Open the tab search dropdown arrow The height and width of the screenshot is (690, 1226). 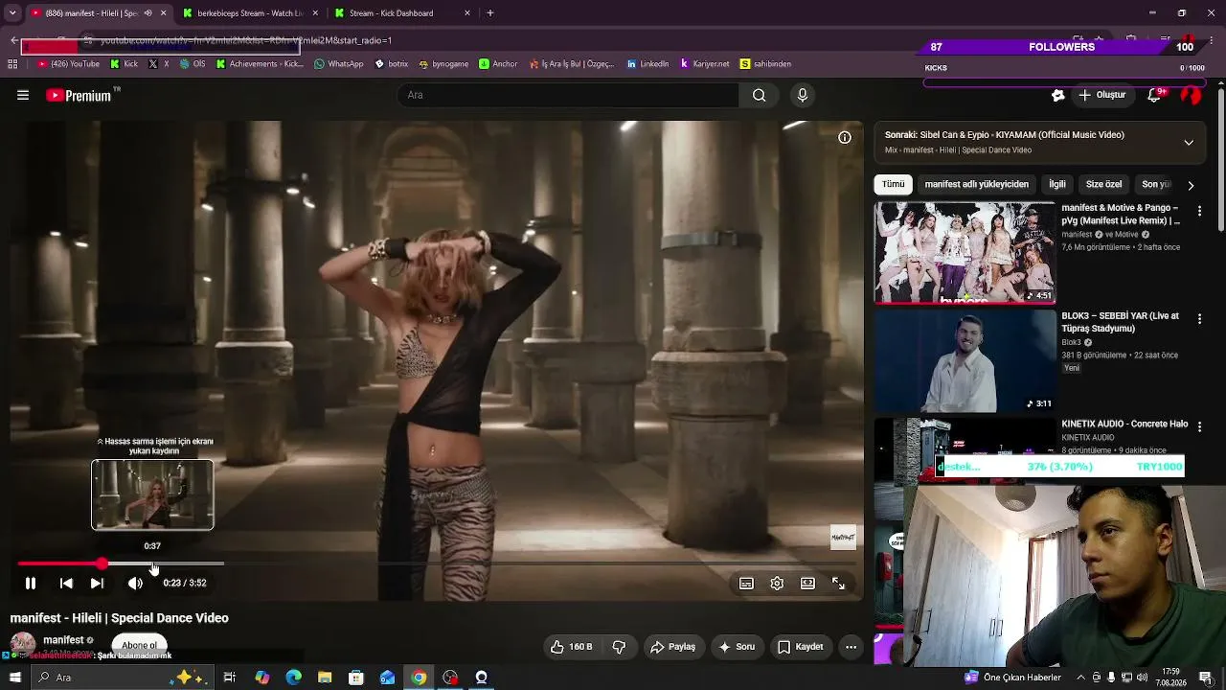(12, 13)
